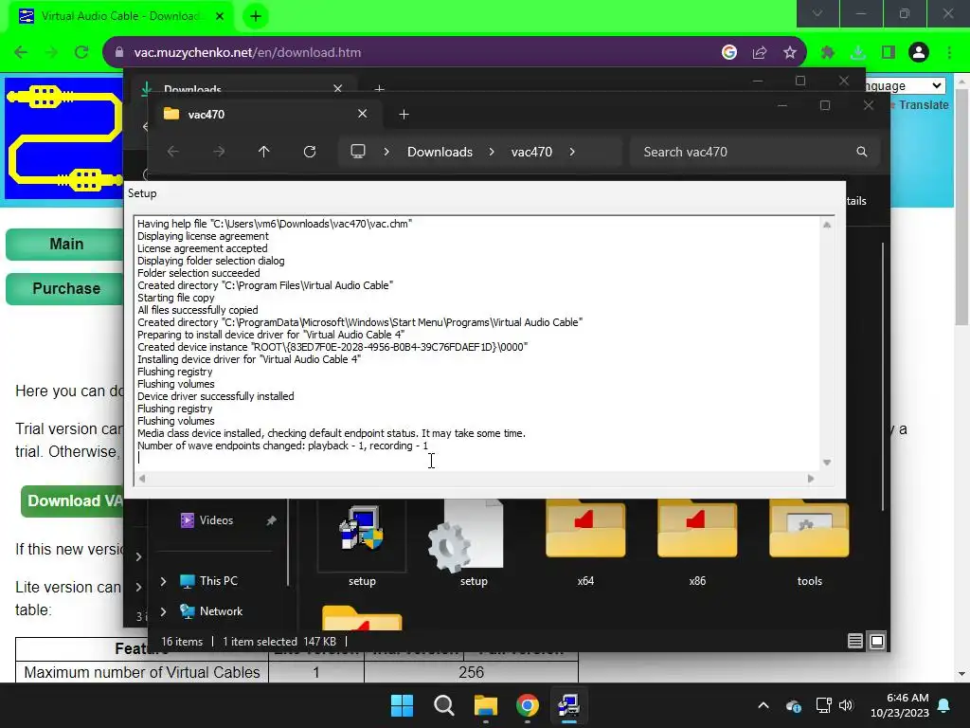Show Chrome downloads

coord(858,53)
